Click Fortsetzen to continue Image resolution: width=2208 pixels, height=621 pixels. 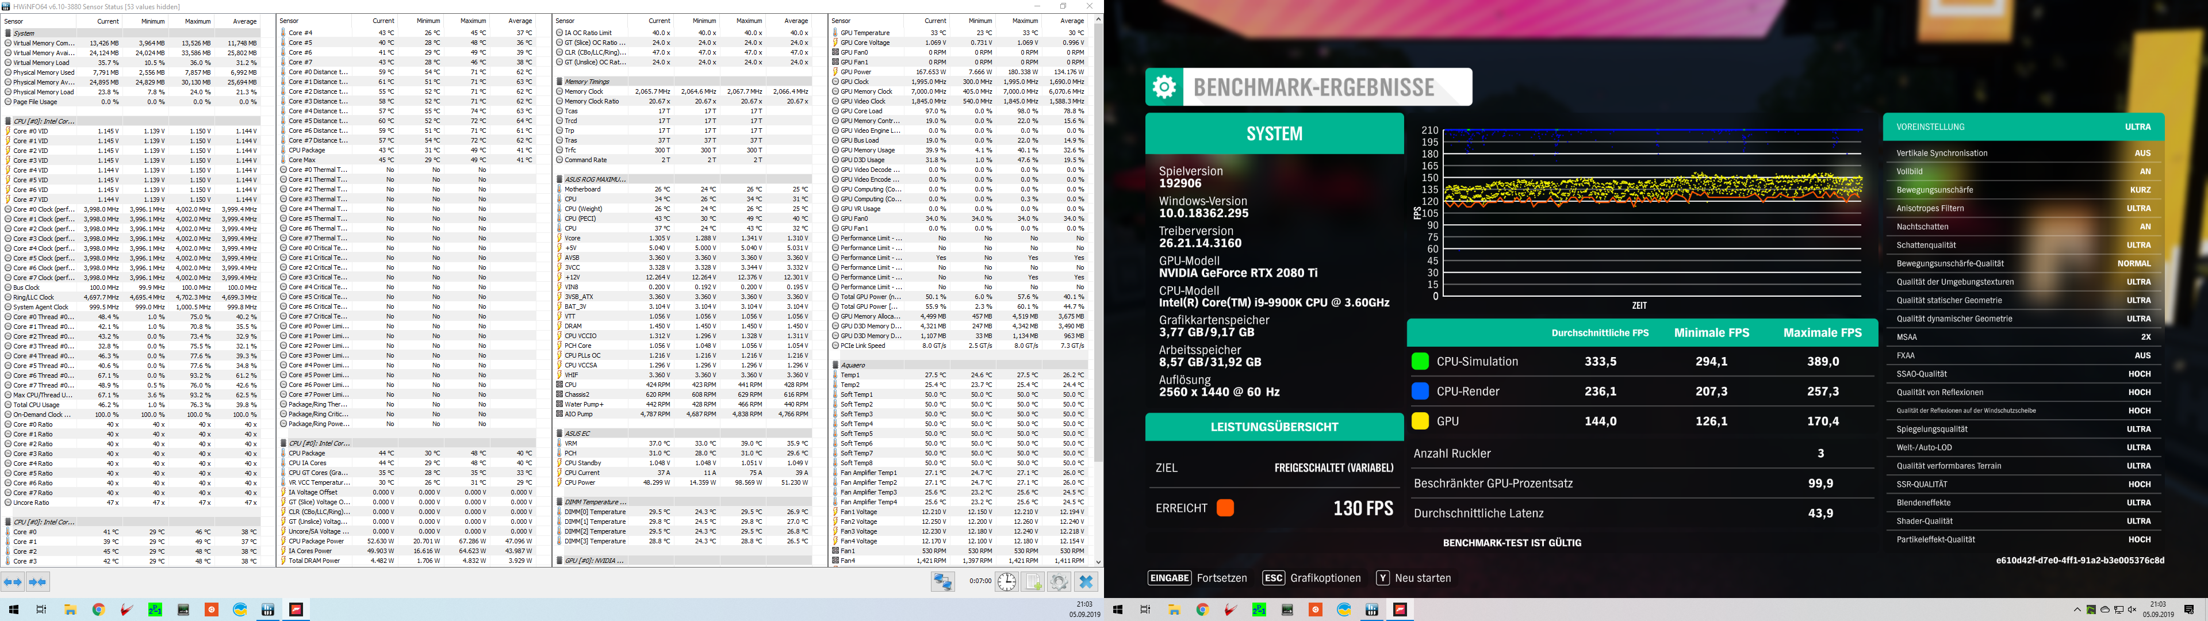coord(1221,578)
